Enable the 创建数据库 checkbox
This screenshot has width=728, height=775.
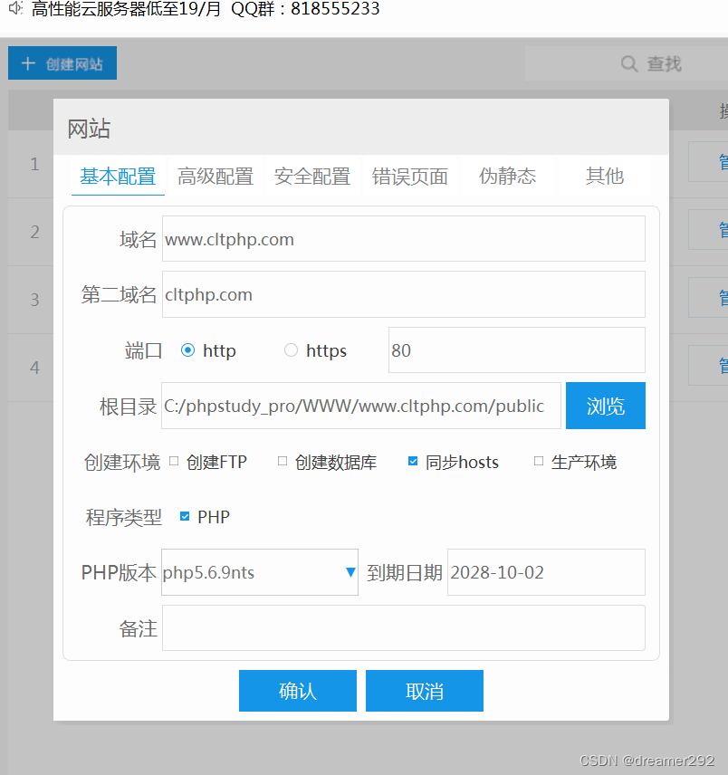(282, 462)
